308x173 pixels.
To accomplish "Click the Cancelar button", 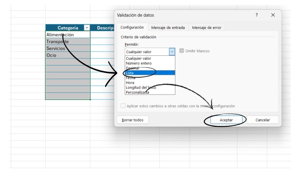I will click(x=263, y=120).
